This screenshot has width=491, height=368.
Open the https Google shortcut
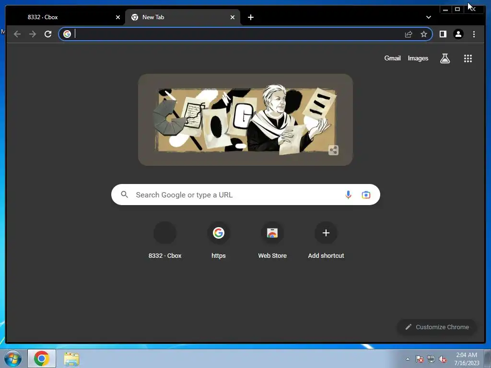218,240
